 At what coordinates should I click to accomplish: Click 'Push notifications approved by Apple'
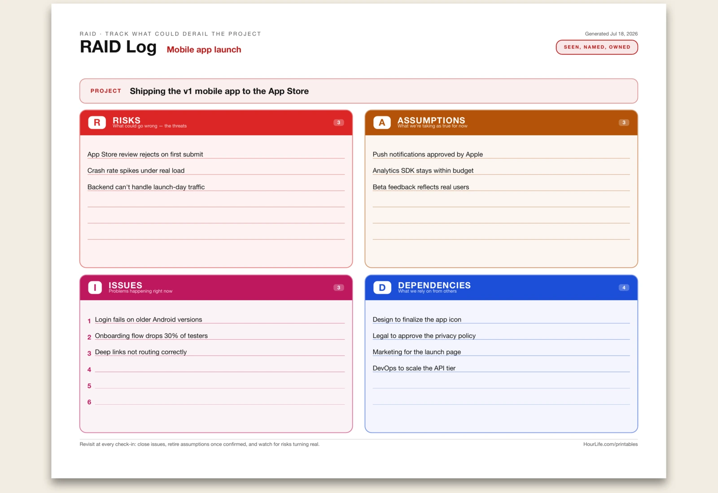coord(428,154)
